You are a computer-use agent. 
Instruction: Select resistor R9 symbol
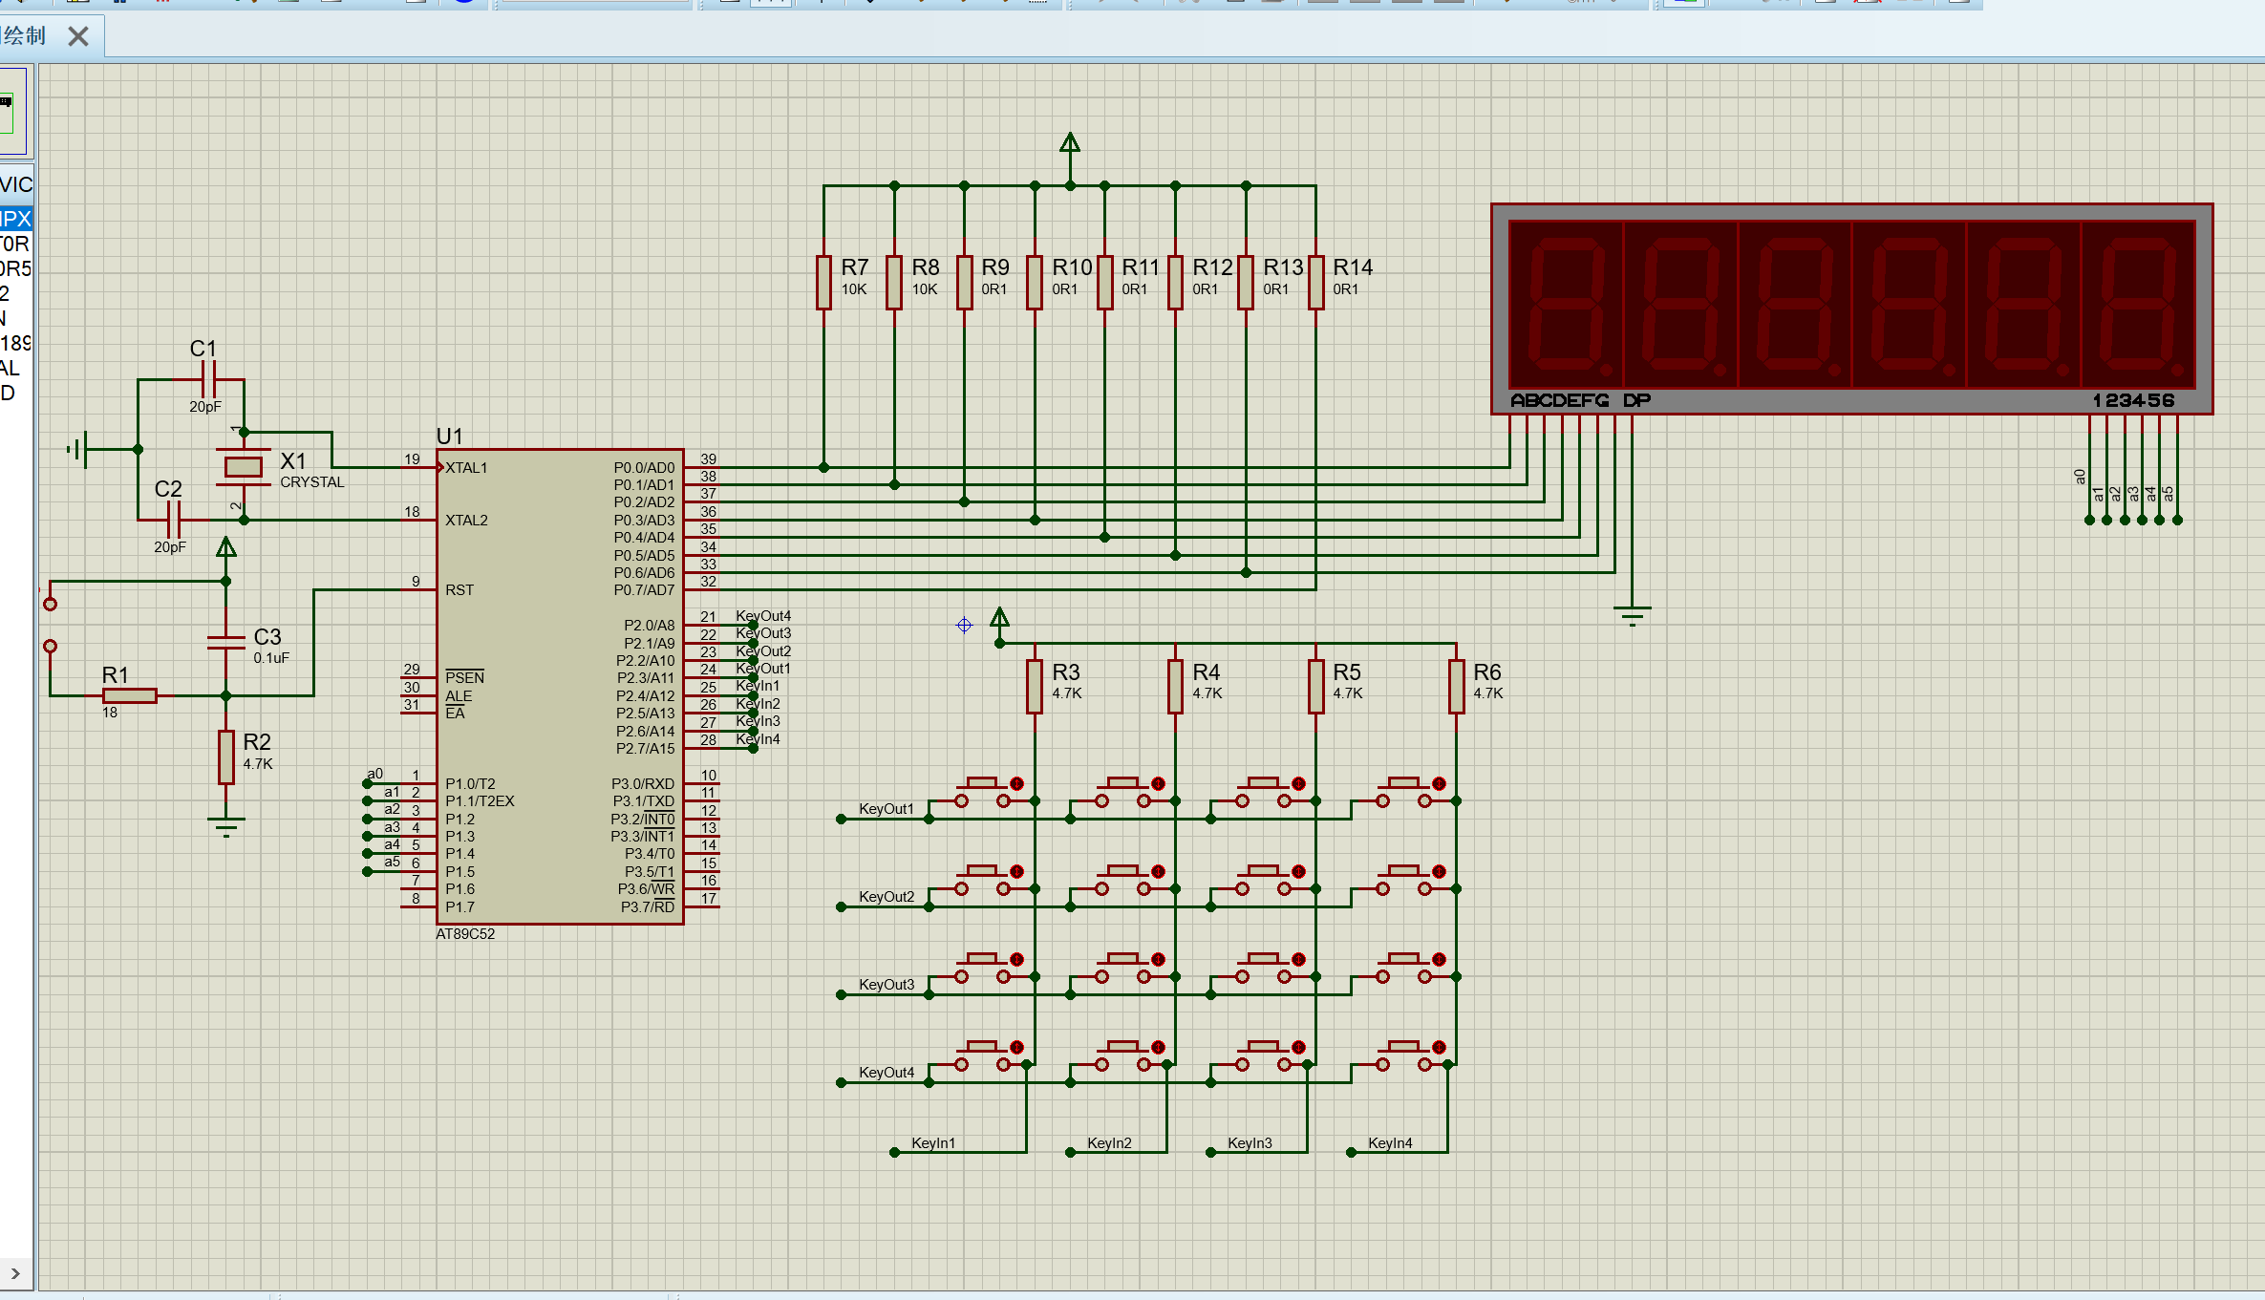965,283
